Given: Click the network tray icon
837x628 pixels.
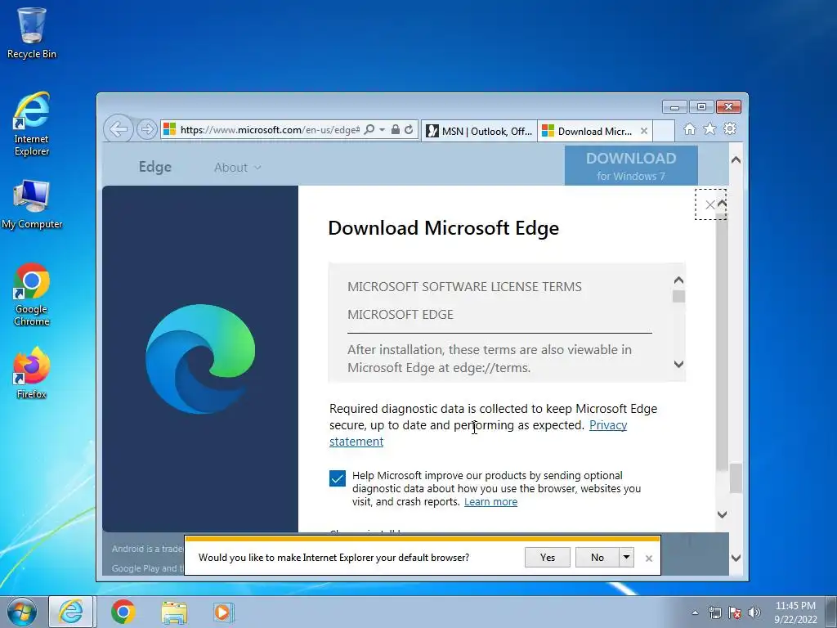Looking at the screenshot, I should (714, 612).
